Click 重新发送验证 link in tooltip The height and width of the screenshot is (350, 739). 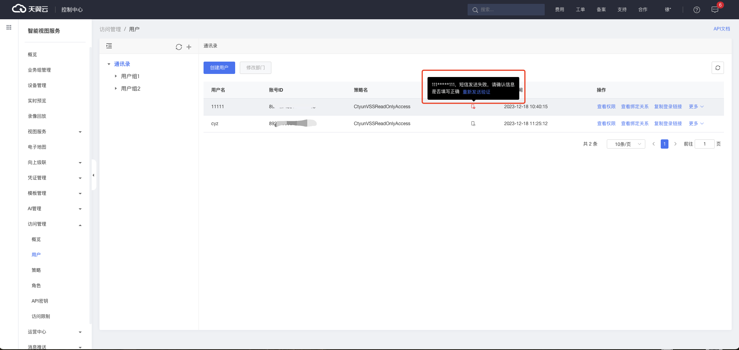tap(476, 92)
